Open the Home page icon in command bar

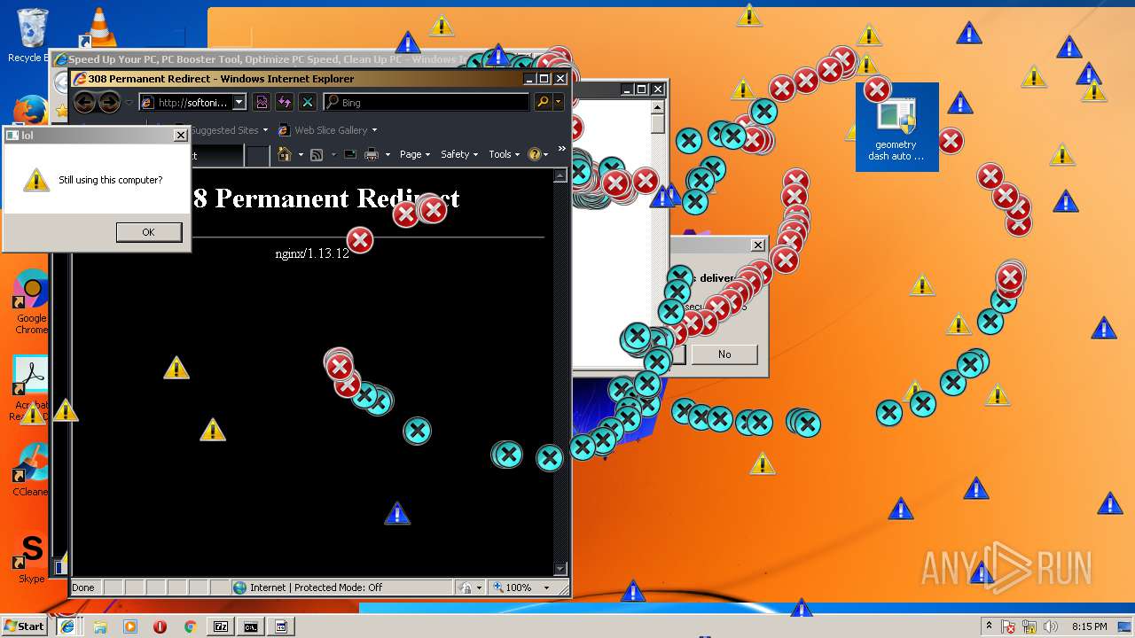pyautogui.click(x=285, y=154)
